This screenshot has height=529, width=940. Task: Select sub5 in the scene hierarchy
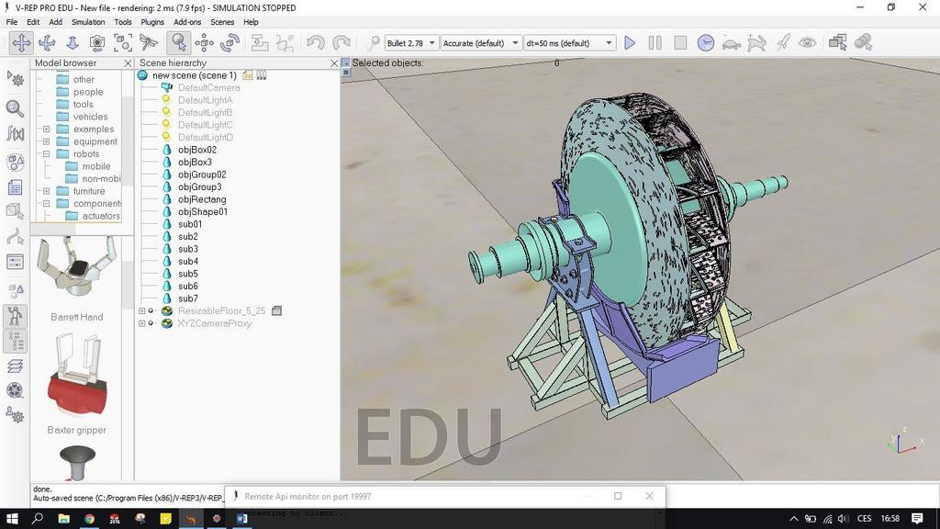[187, 274]
